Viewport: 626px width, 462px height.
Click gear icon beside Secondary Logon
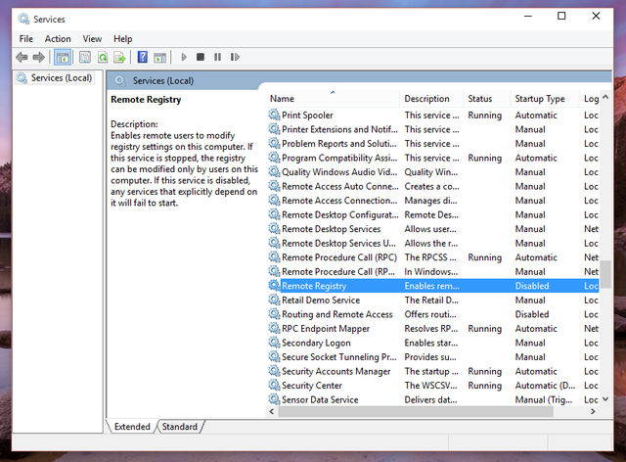point(274,343)
